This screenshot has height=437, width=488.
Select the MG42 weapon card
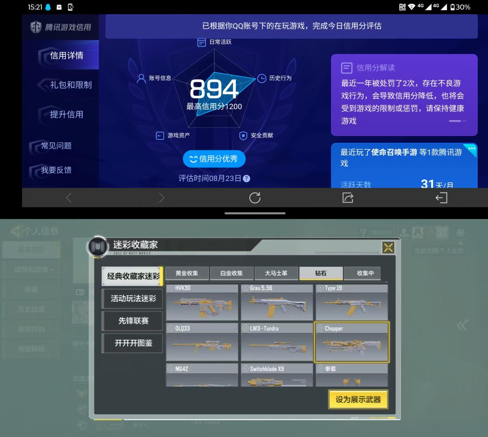click(x=202, y=375)
